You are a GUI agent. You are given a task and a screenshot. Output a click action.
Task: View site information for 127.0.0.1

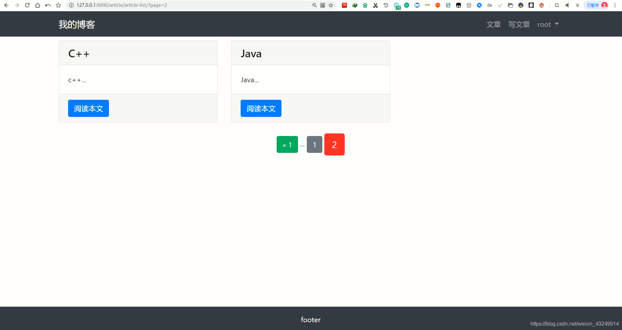(x=71, y=5)
